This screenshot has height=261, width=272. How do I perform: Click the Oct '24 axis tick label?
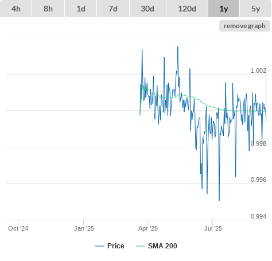coord(18,228)
